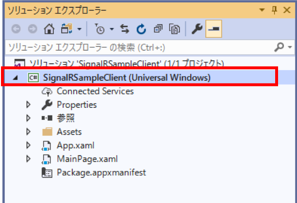Click the Back navigation arrow in toolbar
297x203 pixels.
point(16,29)
